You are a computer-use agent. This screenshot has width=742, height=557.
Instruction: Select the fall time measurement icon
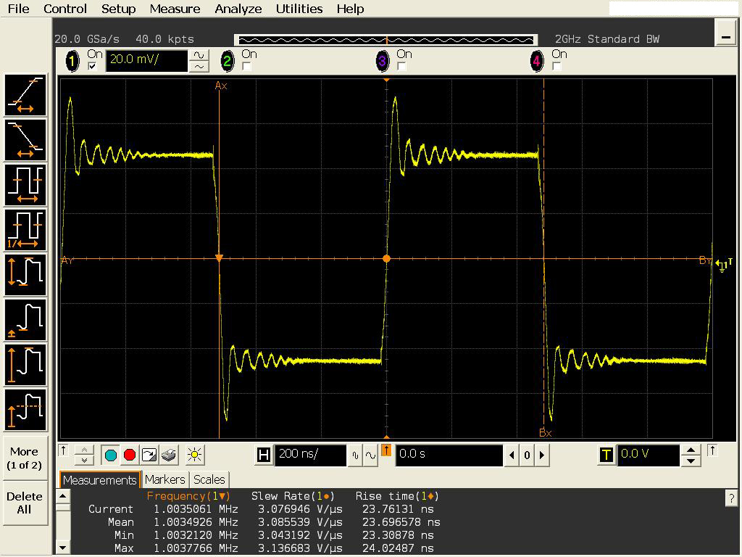(x=25, y=140)
